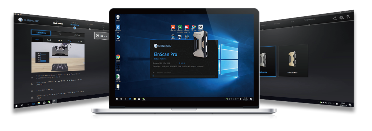The width and height of the screenshot is (372, 131).
Task: Launch ZBrush from the desktop
Action: pyautogui.click(x=201, y=27)
